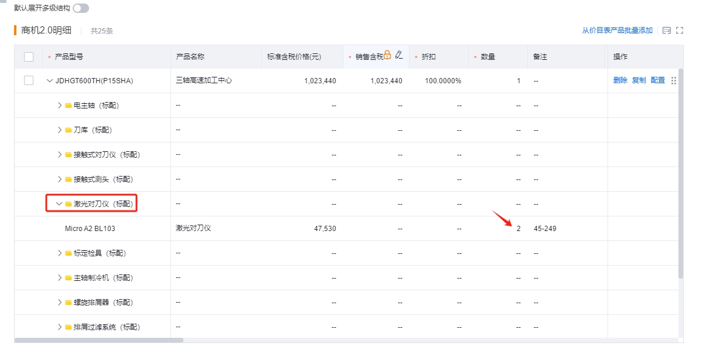This screenshot has width=713, height=363.
Task: Expand the 标定检具（标配） folder
Action: 59,253
